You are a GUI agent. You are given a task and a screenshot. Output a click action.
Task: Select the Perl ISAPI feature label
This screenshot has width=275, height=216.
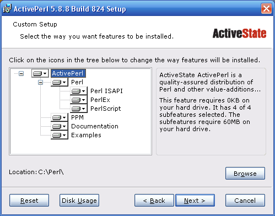pos(106,91)
